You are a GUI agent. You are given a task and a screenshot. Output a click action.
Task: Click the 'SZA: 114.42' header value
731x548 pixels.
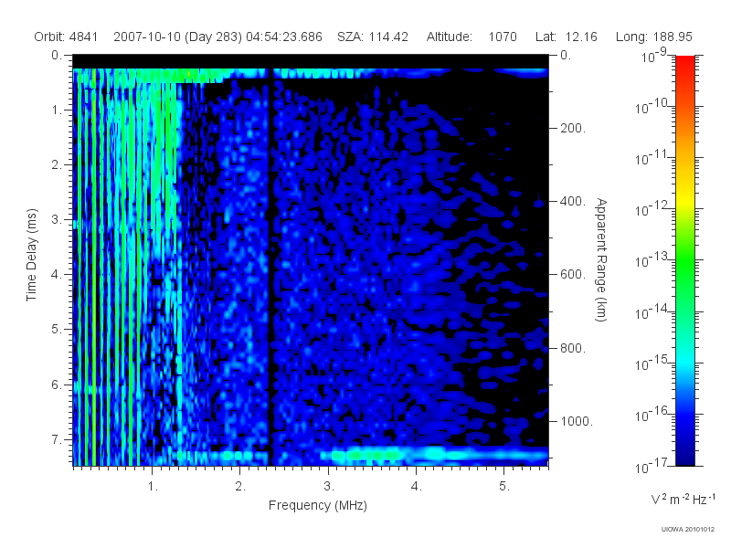[x=373, y=37]
